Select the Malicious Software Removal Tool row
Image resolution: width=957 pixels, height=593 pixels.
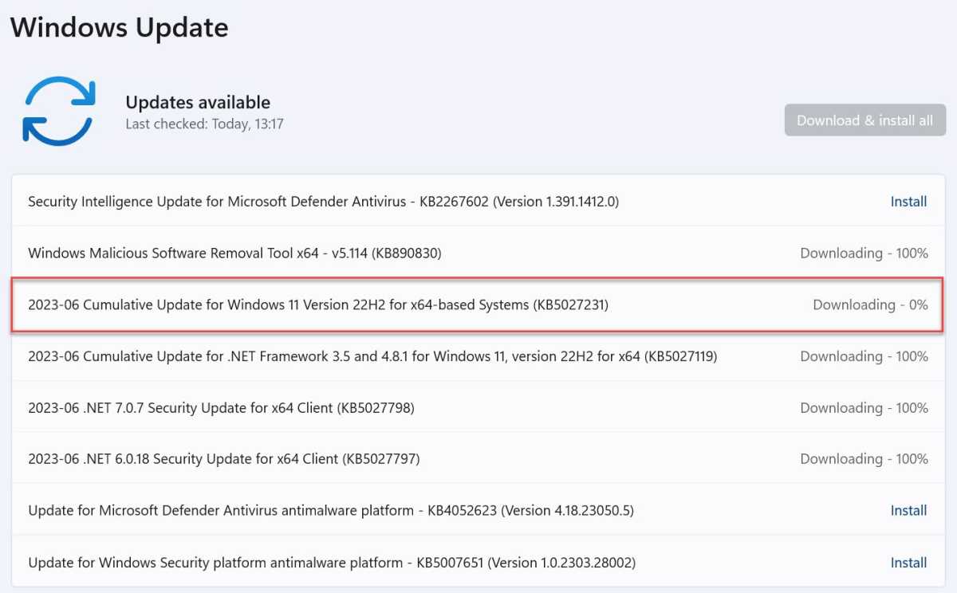pyautogui.click(x=234, y=253)
